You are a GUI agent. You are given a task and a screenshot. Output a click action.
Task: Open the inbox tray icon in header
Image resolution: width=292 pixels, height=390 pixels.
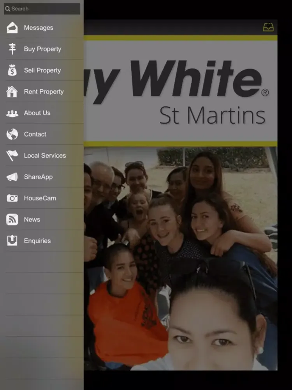pyautogui.click(x=268, y=27)
